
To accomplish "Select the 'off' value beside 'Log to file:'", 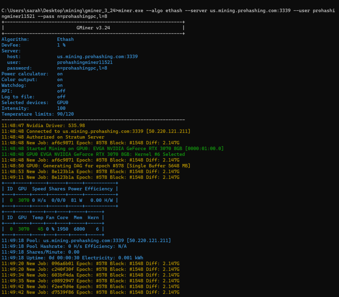I will (x=61, y=97).
